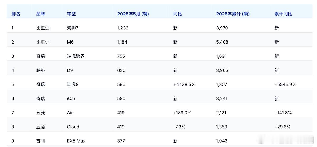Select 新 in 同比 column for D9
This screenshot has height=147, width=317.
point(175,70)
